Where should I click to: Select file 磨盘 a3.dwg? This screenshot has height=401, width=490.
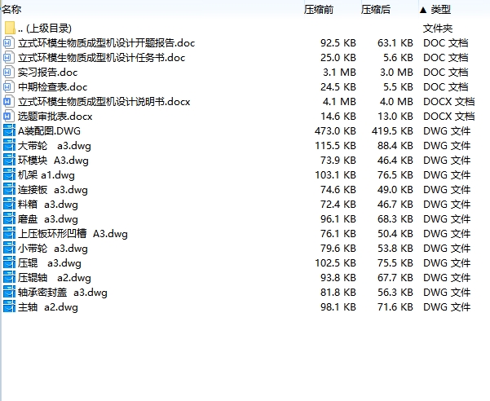48,219
